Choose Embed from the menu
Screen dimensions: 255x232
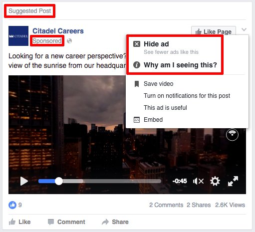[x=153, y=120]
